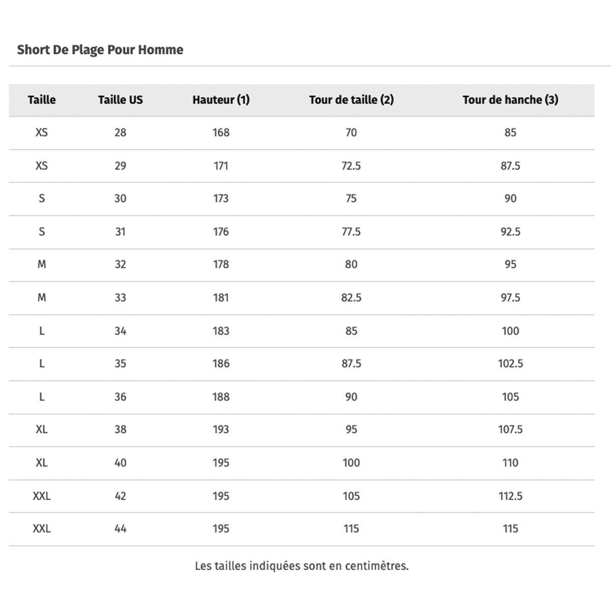
Task: Click the waist value 77.5
Action: point(351,232)
